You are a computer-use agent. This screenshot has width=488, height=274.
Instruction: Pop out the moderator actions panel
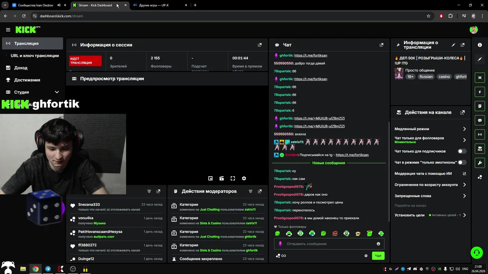tap(260, 191)
